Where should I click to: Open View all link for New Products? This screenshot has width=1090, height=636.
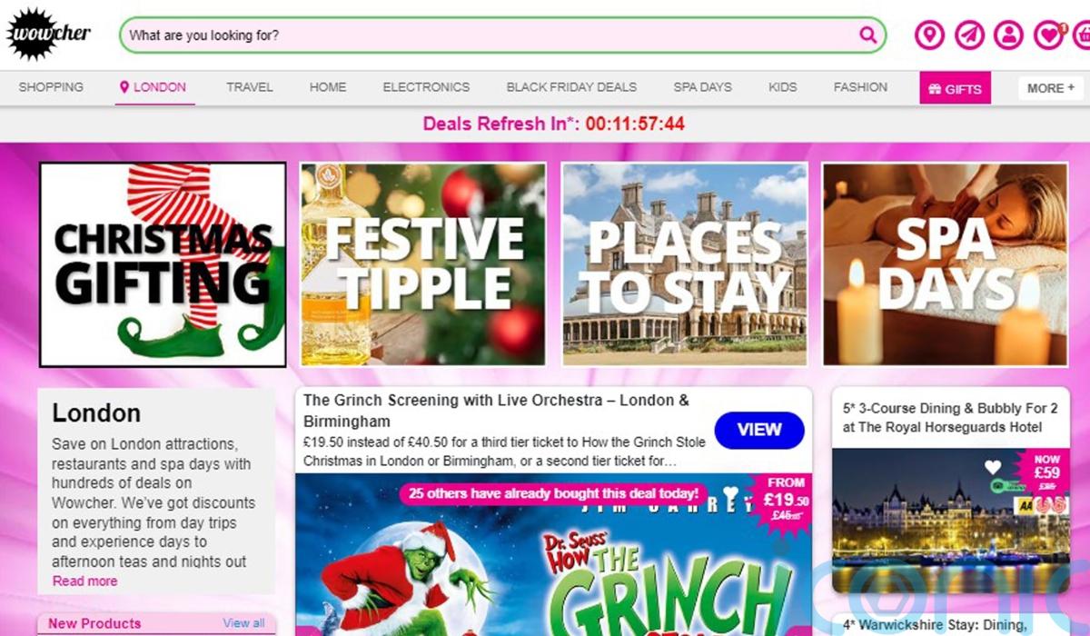pos(244,623)
